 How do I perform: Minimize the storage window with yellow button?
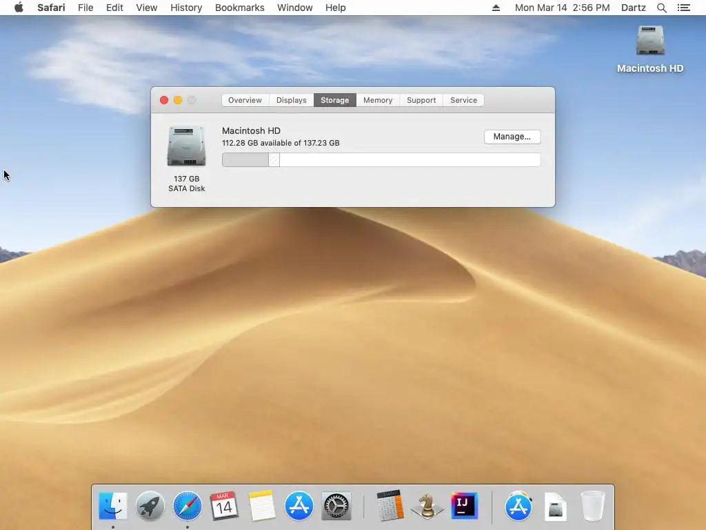pyautogui.click(x=178, y=100)
